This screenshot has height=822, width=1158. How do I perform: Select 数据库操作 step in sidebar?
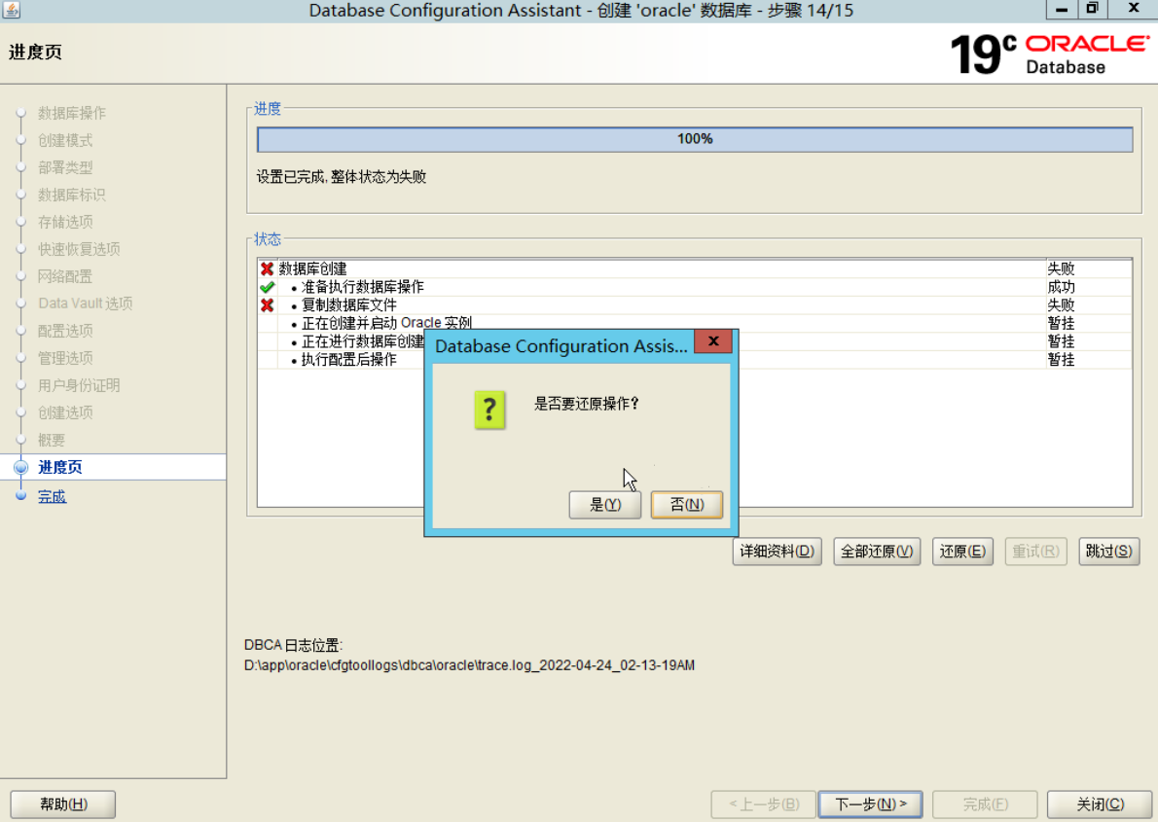(72, 113)
